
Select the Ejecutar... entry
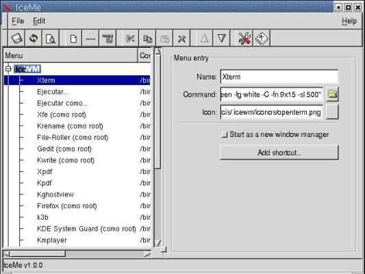pyautogui.click(x=77, y=92)
